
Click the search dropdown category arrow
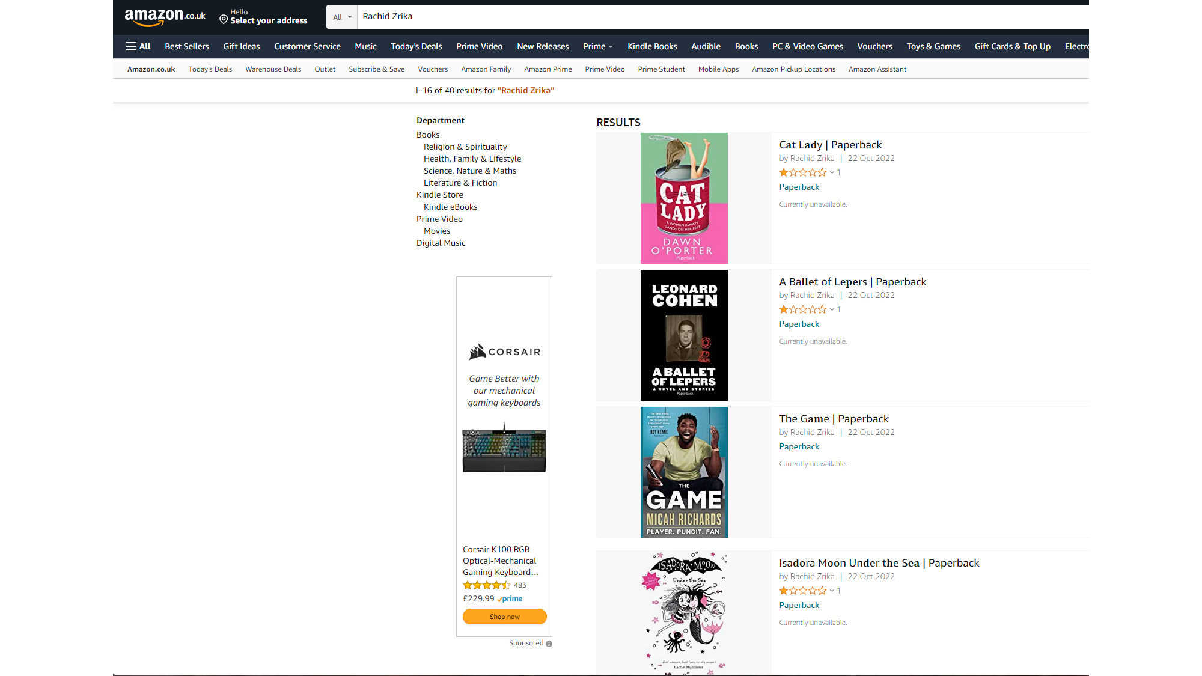pyautogui.click(x=350, y=16)
